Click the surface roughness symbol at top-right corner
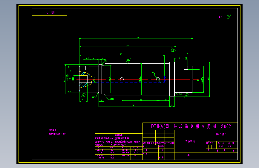Screen dimensions: 259x168 pyautogui.click(x=229, y=17)
